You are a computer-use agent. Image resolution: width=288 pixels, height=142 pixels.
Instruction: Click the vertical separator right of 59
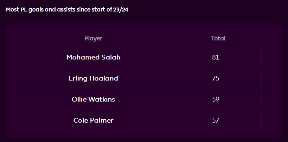point(261,100)
